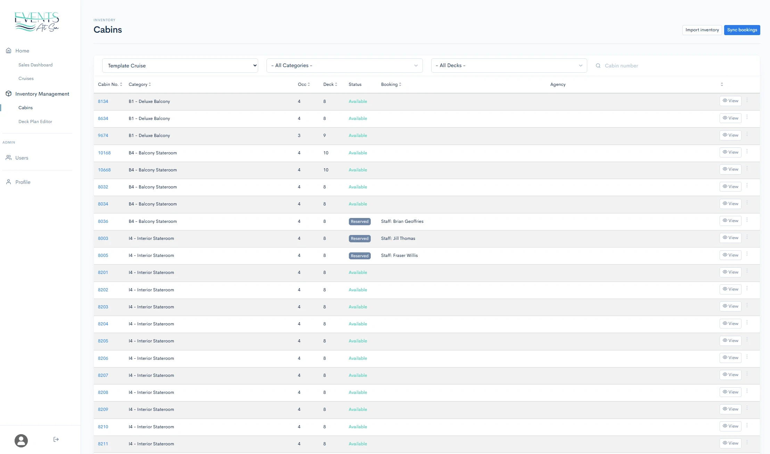Expand the All Decks filter
This screenshot has height=454, width=770.
(509, 66)
